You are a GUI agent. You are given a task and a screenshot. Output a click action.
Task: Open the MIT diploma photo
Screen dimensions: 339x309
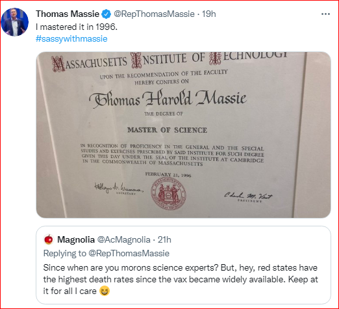click(183, 135)
